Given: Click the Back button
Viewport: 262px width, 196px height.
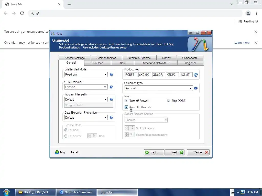Looking at the screenshot, I should [x=154, y=152].
